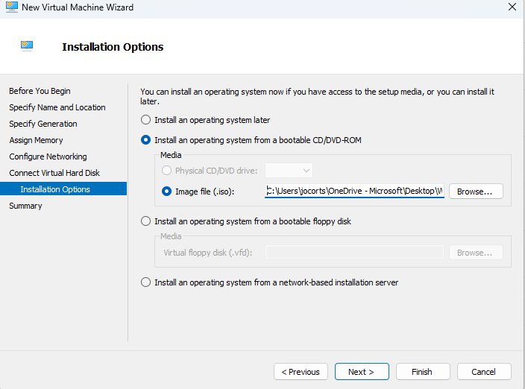
Task: Click the wizard icon in the title bar
Action: (x=10, y=7)
